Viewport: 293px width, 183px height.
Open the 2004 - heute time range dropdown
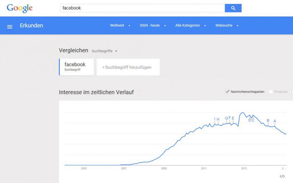point(153,25)
